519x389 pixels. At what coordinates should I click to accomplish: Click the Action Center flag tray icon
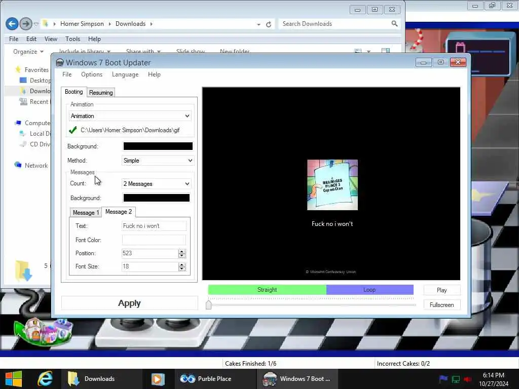point(443,379)
